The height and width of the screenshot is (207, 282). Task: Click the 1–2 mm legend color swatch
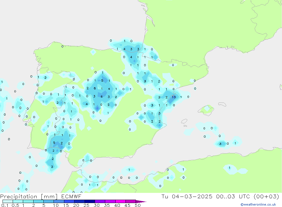click(28, 201)
